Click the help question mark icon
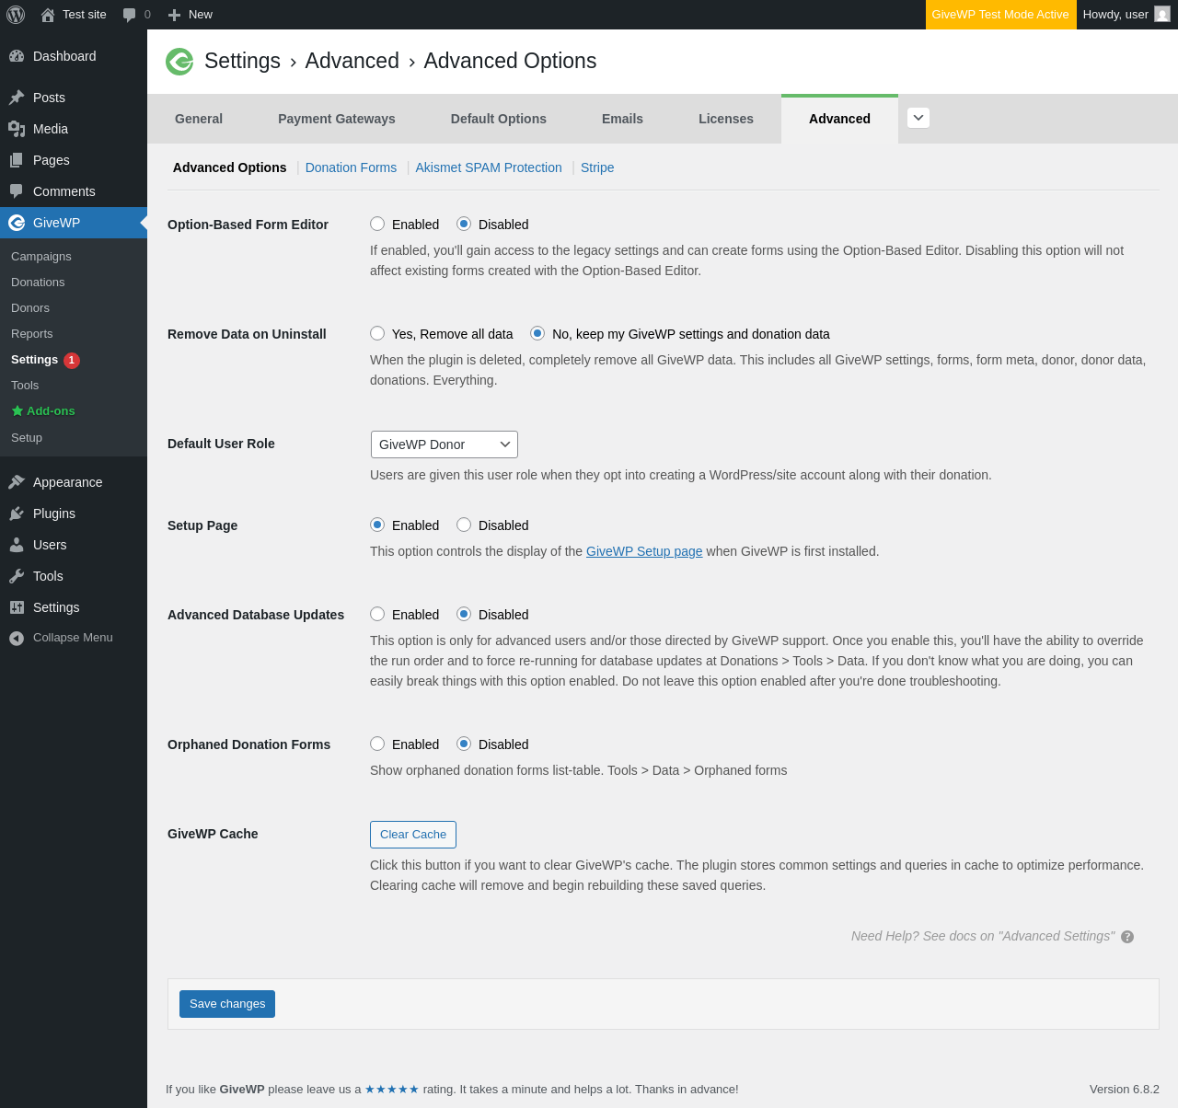The width and height of the screenshot is (1178, 1108). click(1127, 937)
